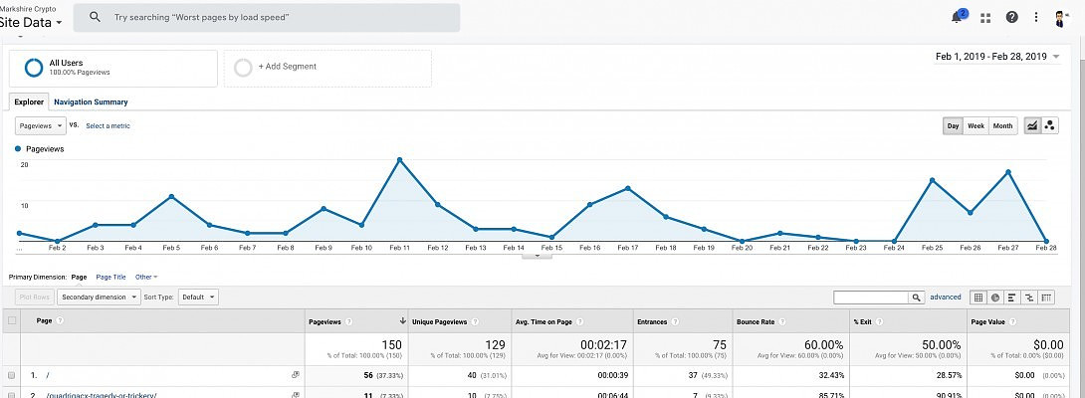Open the Pageviews metric dropdown
This screenshot has width=1085, height=398.
point(41,125)
